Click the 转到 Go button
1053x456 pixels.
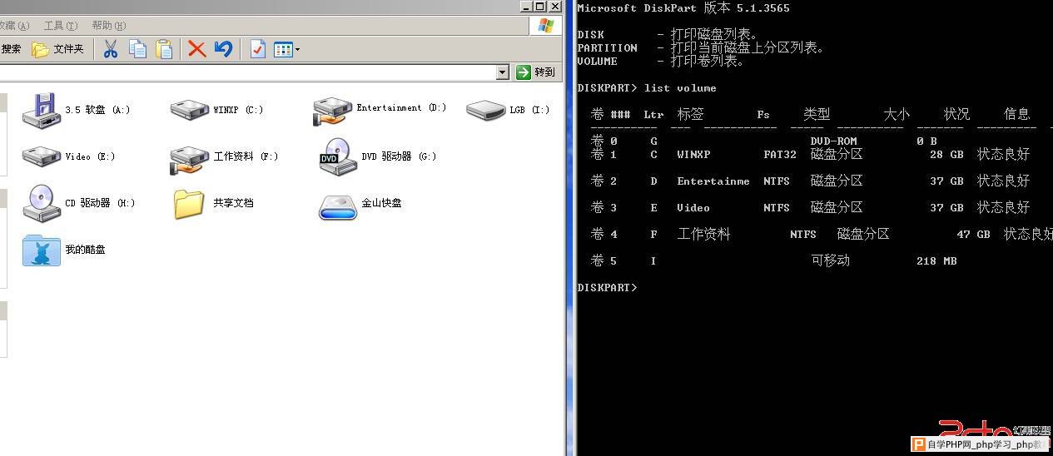pyautogui.click(x=535, y=72)
